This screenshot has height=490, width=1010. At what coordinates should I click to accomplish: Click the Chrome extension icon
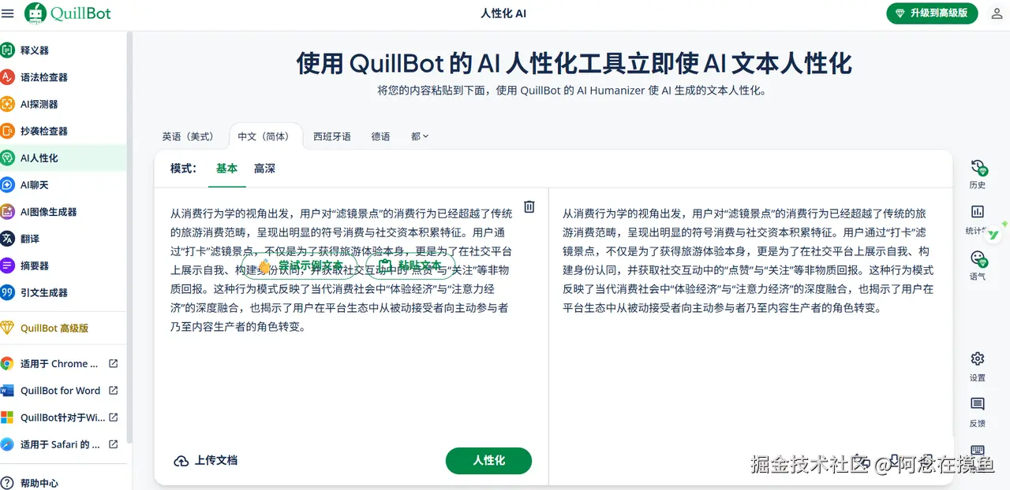click(x=7, y=364)
